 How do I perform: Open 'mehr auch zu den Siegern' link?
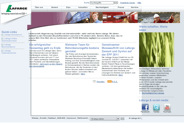pyautogui.click(x=46, y=65)
